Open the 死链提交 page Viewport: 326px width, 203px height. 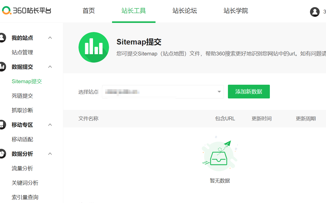pos(22,96)
